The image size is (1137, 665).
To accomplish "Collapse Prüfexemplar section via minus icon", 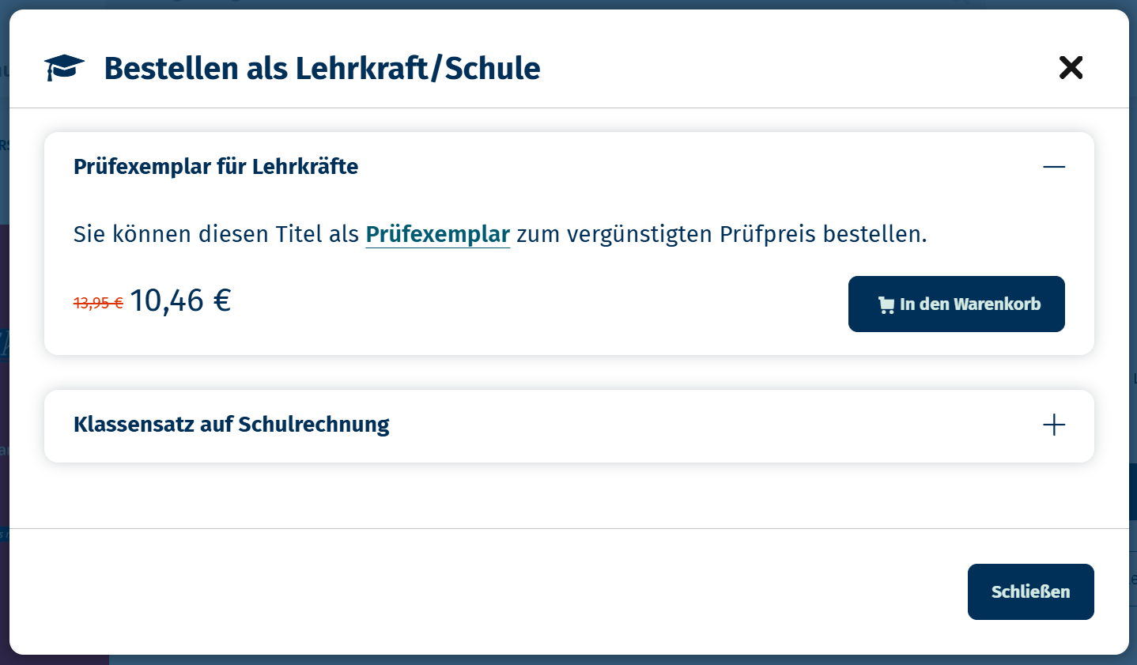I will pos(1053,167).
